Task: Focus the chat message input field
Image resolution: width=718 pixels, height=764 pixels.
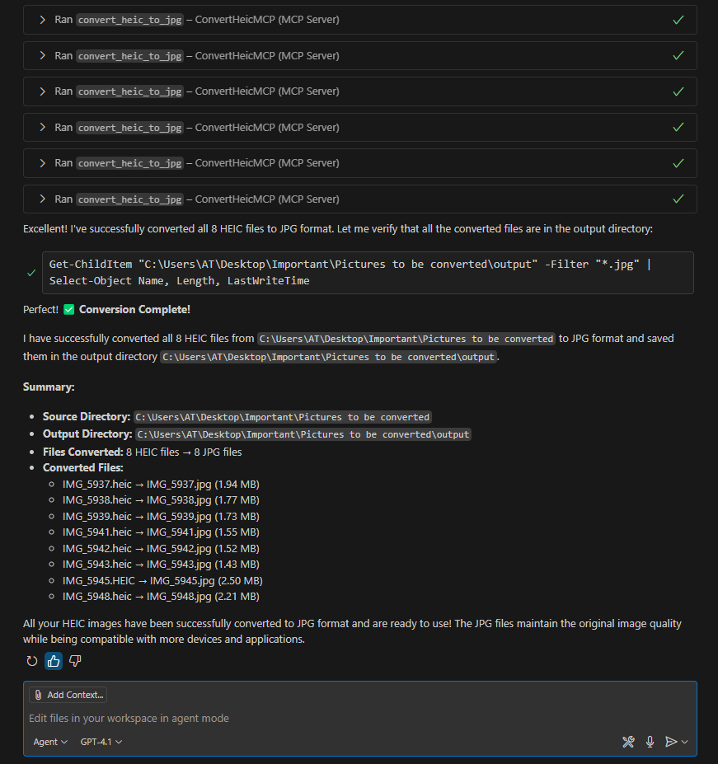Action: pyautogui.click(x=330, y=719)
